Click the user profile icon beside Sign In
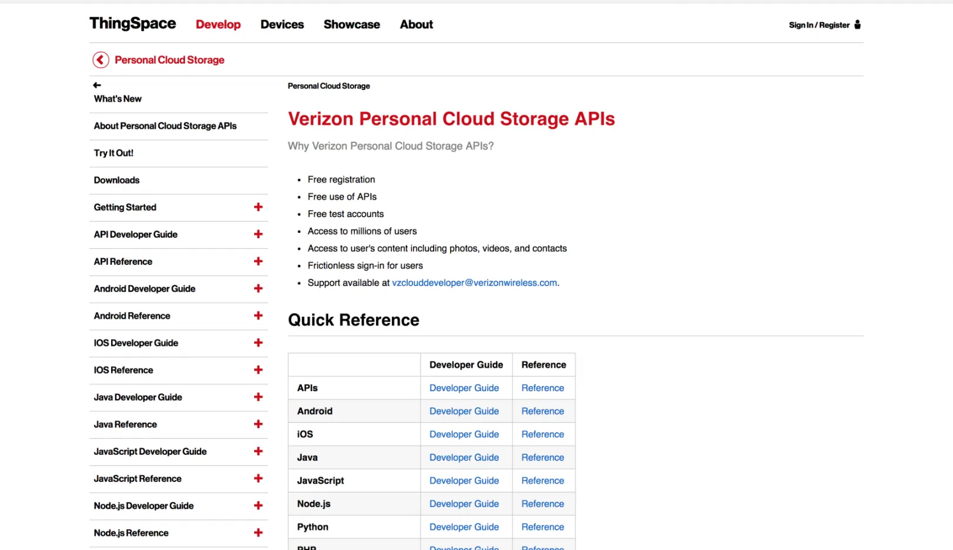This screenshot has width=953, height=550. 857,25
